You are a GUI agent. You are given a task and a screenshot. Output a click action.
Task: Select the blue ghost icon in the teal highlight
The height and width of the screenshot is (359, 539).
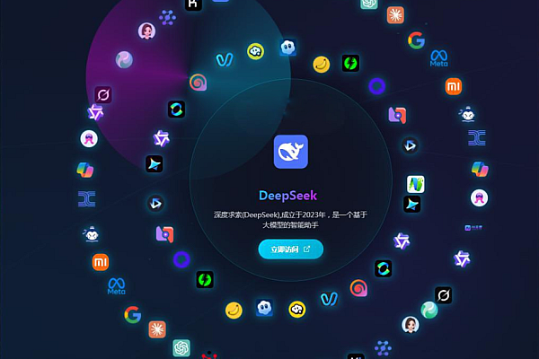click(288, 48)
